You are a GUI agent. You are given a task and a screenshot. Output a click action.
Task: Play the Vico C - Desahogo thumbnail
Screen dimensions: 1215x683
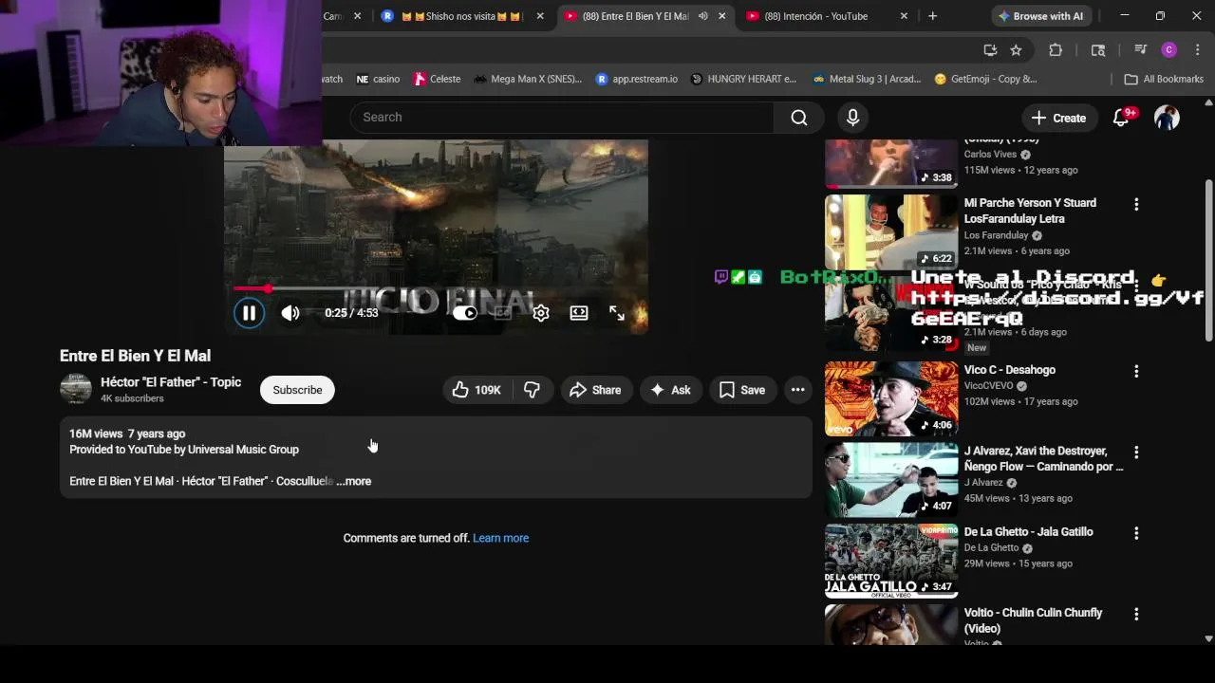(891, 398)
